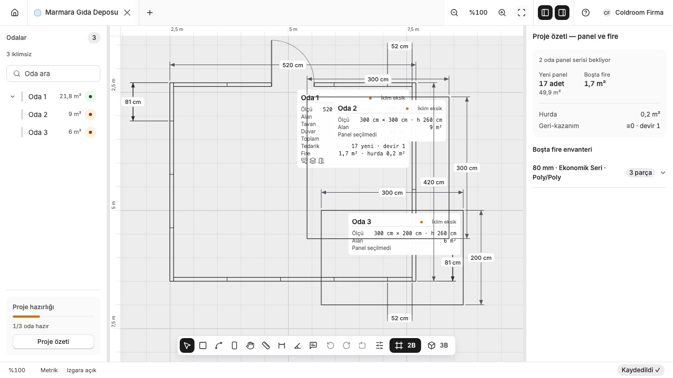Click the layers icon in Oda 1 card
The height and width of the screenshot is (378, 673).
pyautogui.click(x=313, y=161)
